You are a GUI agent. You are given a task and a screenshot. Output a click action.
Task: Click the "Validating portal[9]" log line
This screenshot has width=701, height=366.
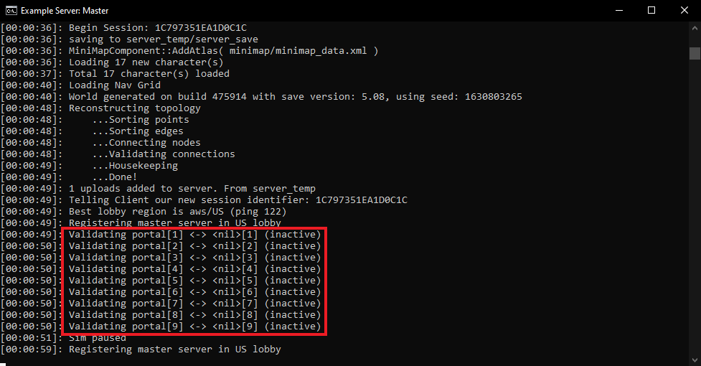pos(194,327)
